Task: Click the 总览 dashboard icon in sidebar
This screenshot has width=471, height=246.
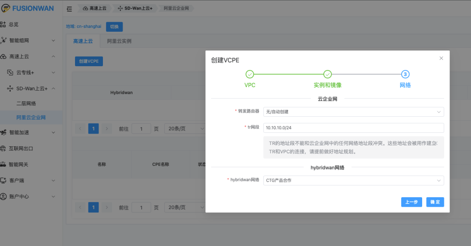Action: [x=3, y=24]
